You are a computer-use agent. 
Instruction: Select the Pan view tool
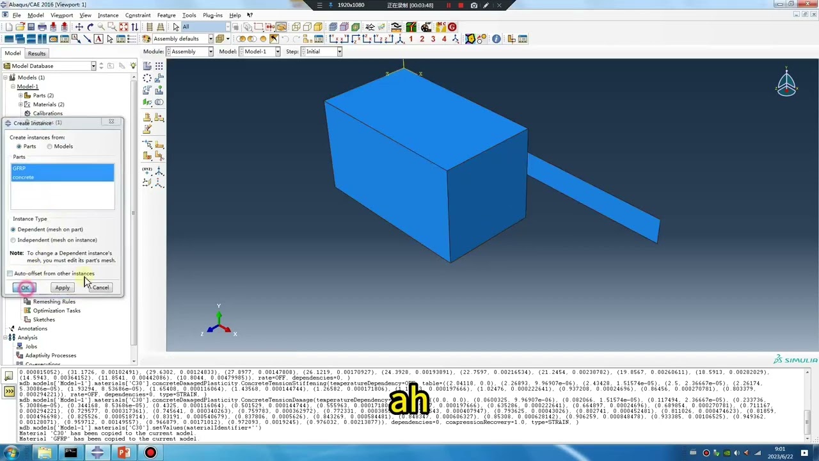point(79,27)
